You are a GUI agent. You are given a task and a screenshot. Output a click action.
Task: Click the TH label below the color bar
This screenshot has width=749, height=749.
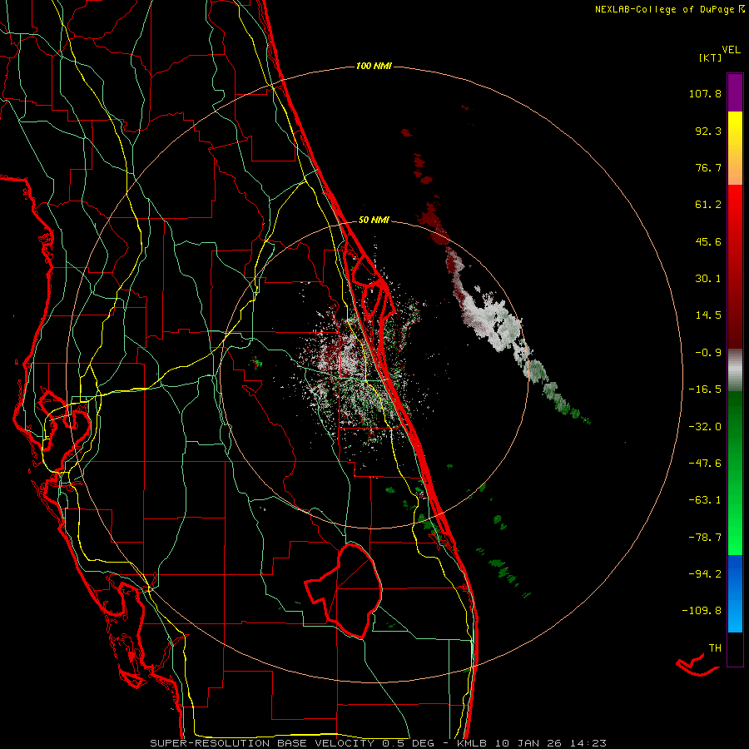715,648
